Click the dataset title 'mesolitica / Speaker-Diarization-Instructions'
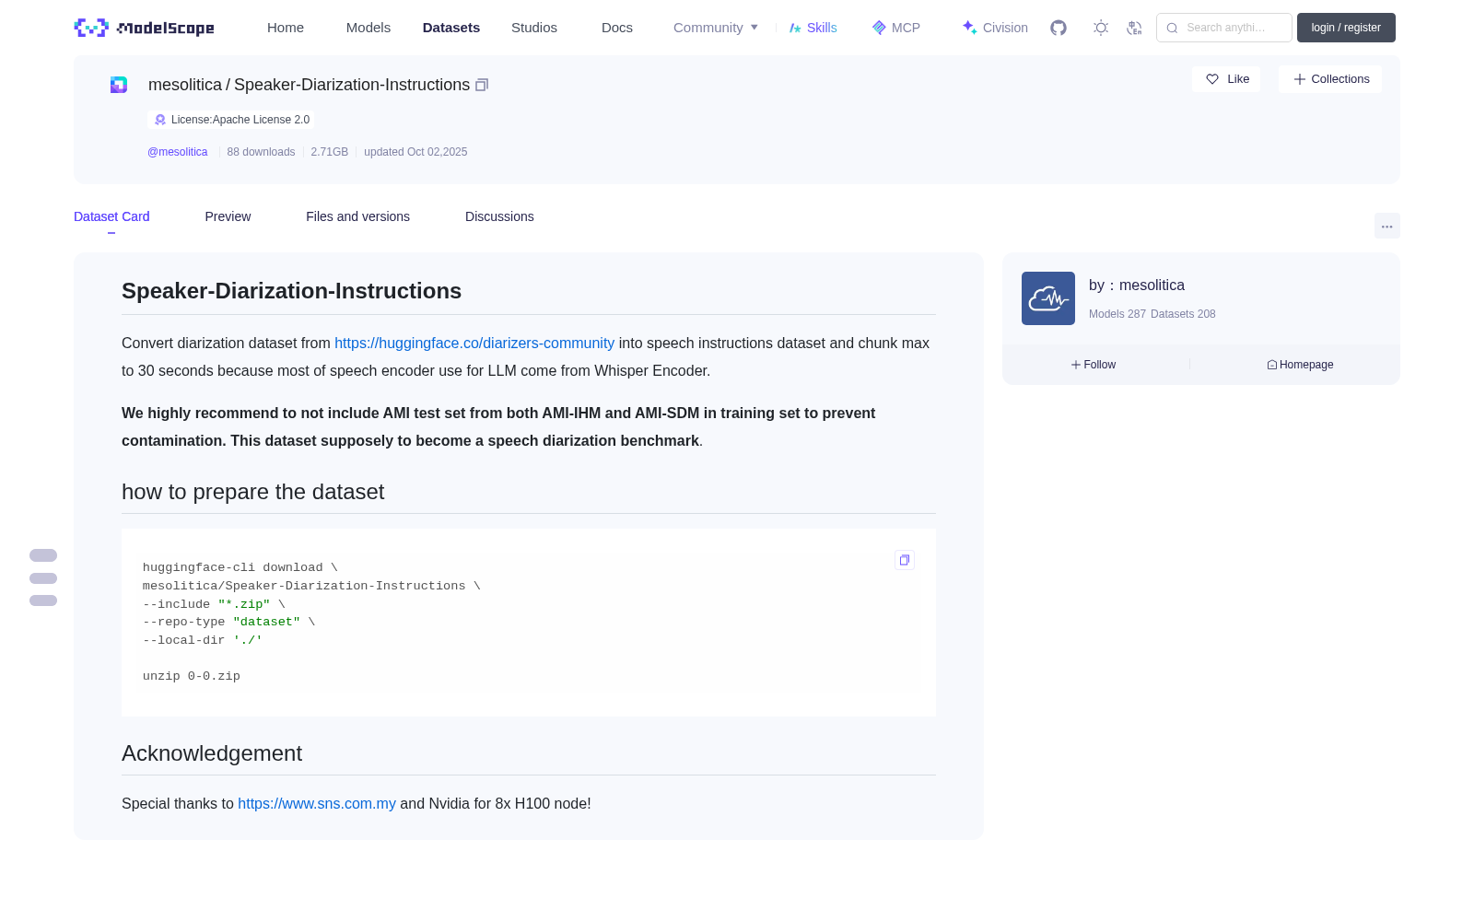 pyautogui.click(x=310, y=85)
